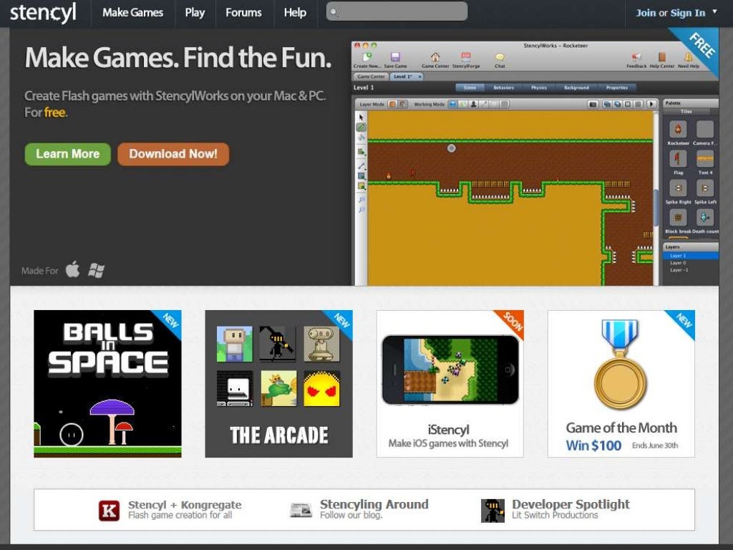Open the Balls in Space game tile

pyautogui.click(x=107, y=384)
